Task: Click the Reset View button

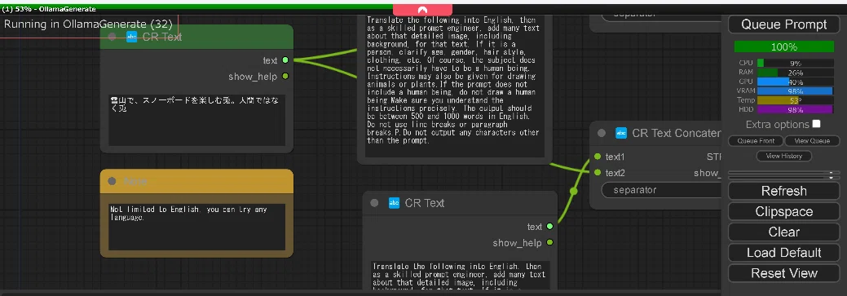Action: coord(783,273)
